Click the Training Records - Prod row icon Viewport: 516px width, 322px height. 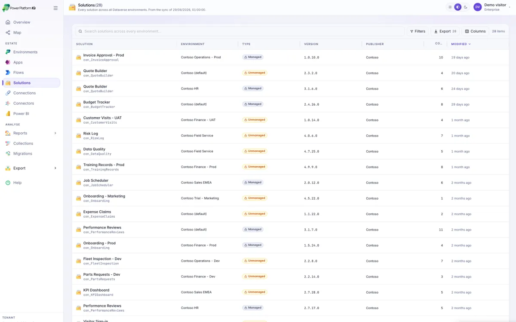pos(79,167)
